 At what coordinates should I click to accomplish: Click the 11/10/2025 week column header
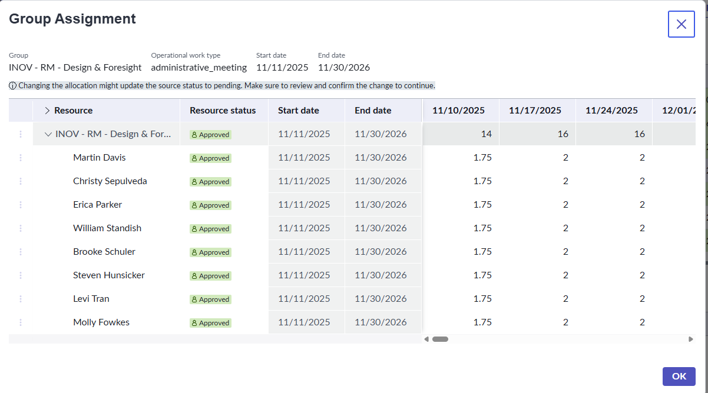461,111
